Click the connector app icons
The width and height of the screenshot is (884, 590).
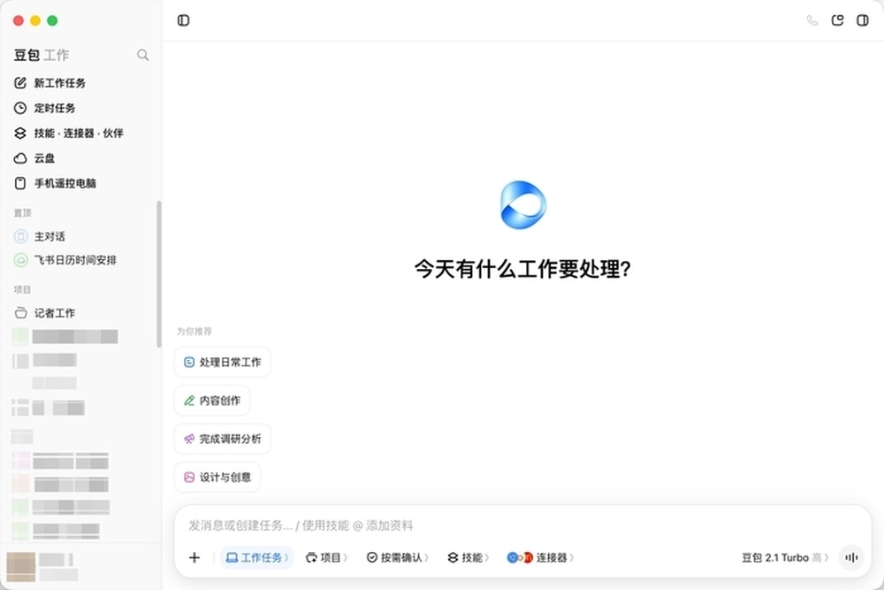(x=520, y=558)
